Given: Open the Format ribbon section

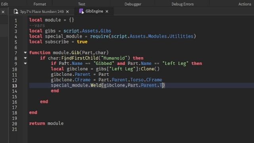Looking at the screenshot, I should (40, 4).
